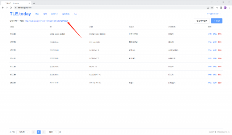Click first blue action link for SAUDISAT 1C
The width and height of the screenshot is (232, 135).
click(x=210, y=75)
